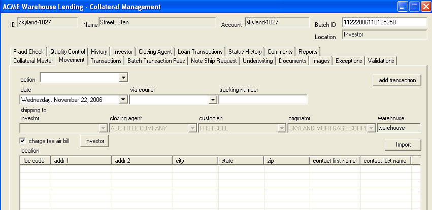Viewport: 432px width, 210px height.
Task: Click the add transaction button
Action: 396,80
